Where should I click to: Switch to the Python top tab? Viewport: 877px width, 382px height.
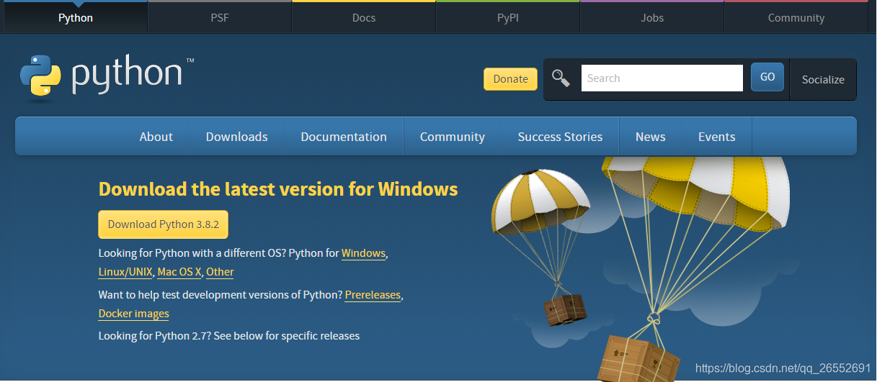pos(76,17)
